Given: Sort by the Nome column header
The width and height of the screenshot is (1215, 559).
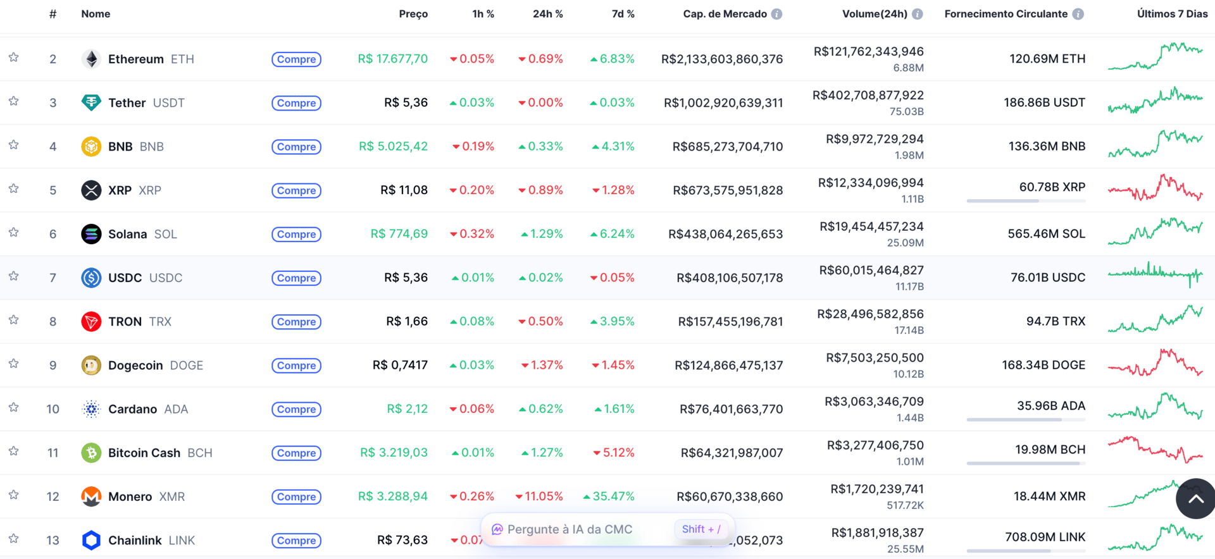Looking at the screenshot, I should 96,14.
